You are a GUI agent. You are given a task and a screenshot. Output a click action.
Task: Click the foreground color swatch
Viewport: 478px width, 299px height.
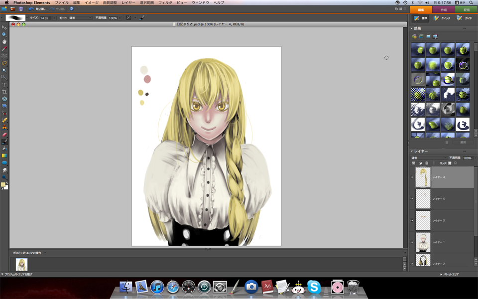tap(3, 184)
